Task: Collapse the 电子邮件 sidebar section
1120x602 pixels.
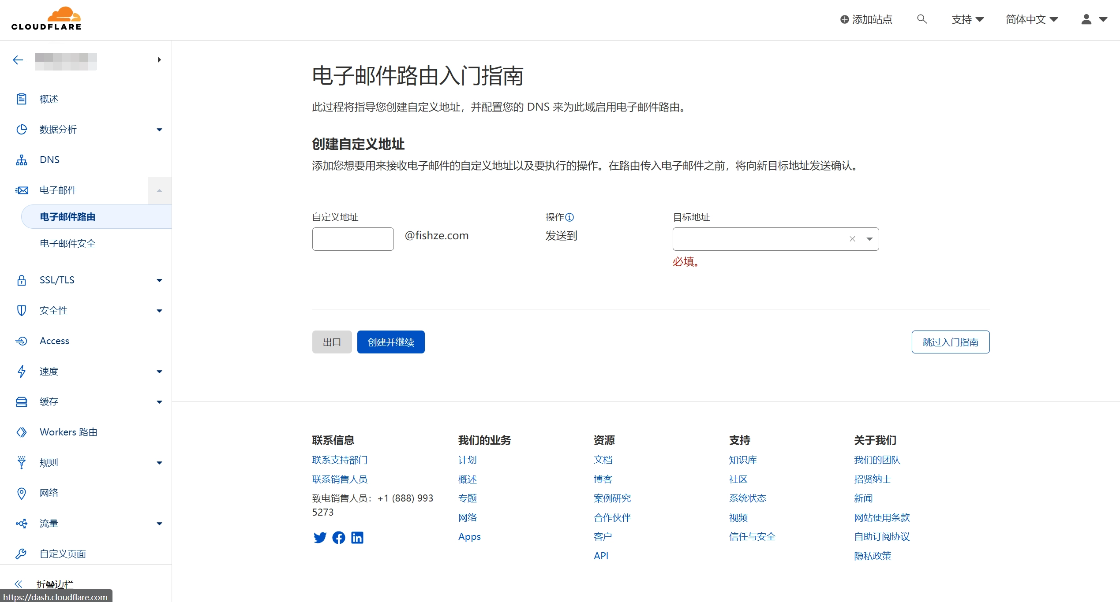Action: tap(159, 190)
